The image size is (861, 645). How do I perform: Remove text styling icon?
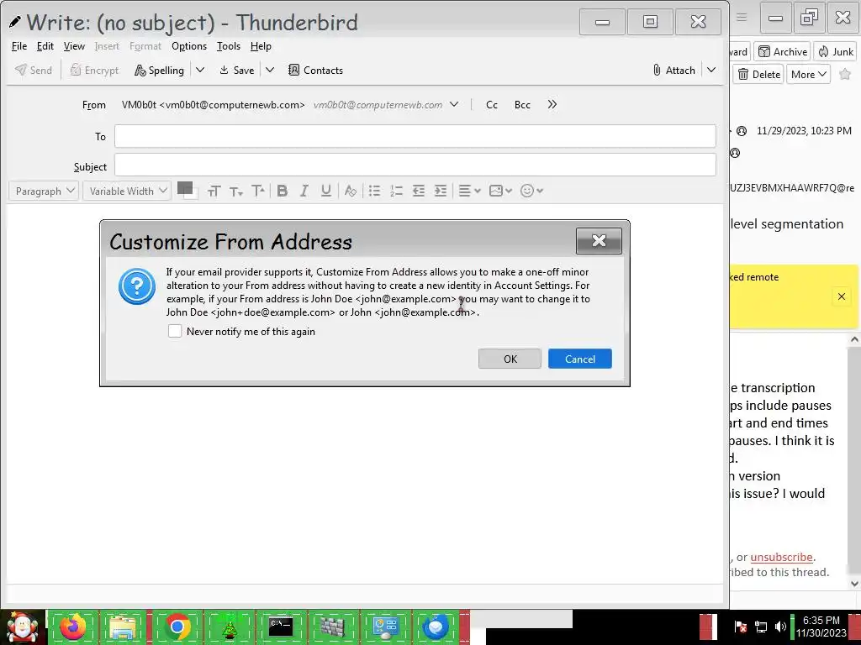(351, 191)
